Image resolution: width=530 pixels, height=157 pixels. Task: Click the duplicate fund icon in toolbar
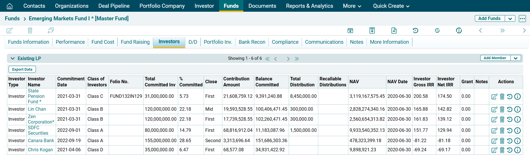click(x=51, y=30)
